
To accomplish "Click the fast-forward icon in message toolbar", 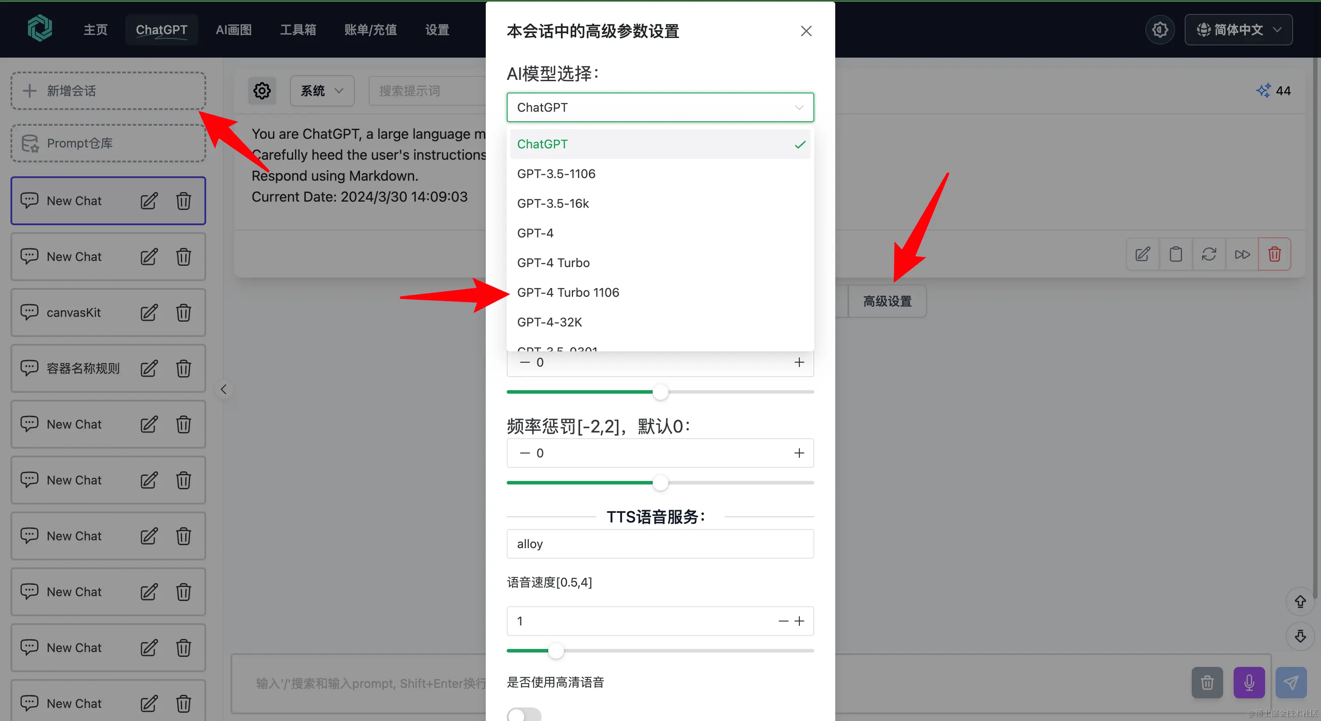I will pos(1242,254).
